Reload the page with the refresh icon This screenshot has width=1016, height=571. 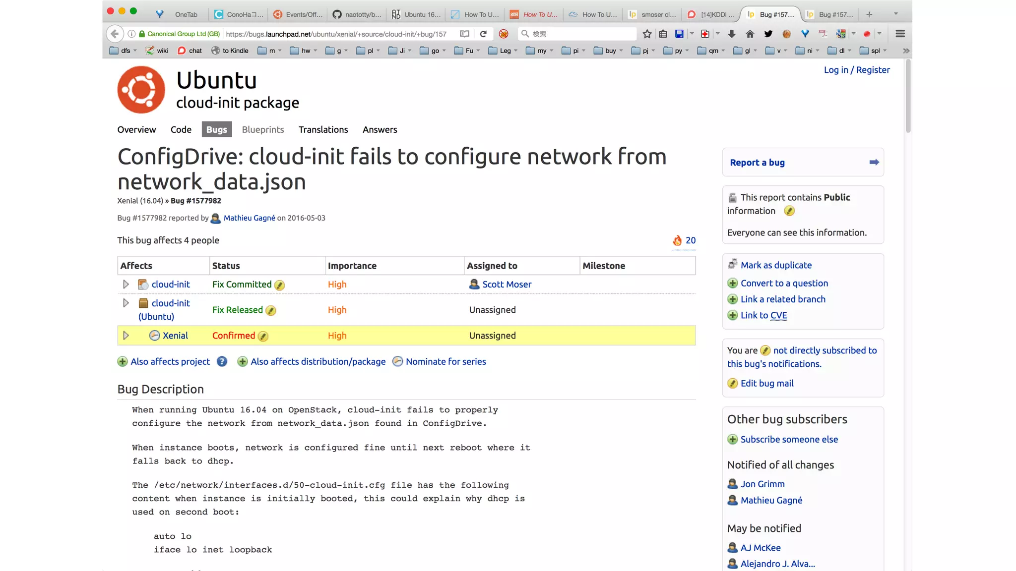tap(483, 34)
